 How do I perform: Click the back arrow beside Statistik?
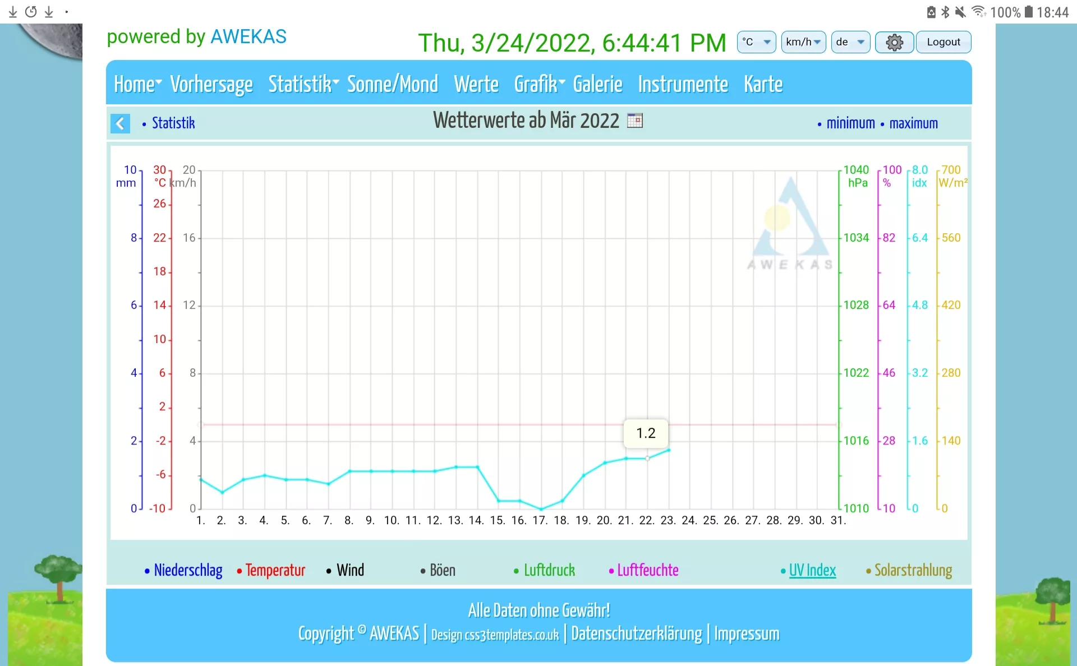tap(120, 123)
